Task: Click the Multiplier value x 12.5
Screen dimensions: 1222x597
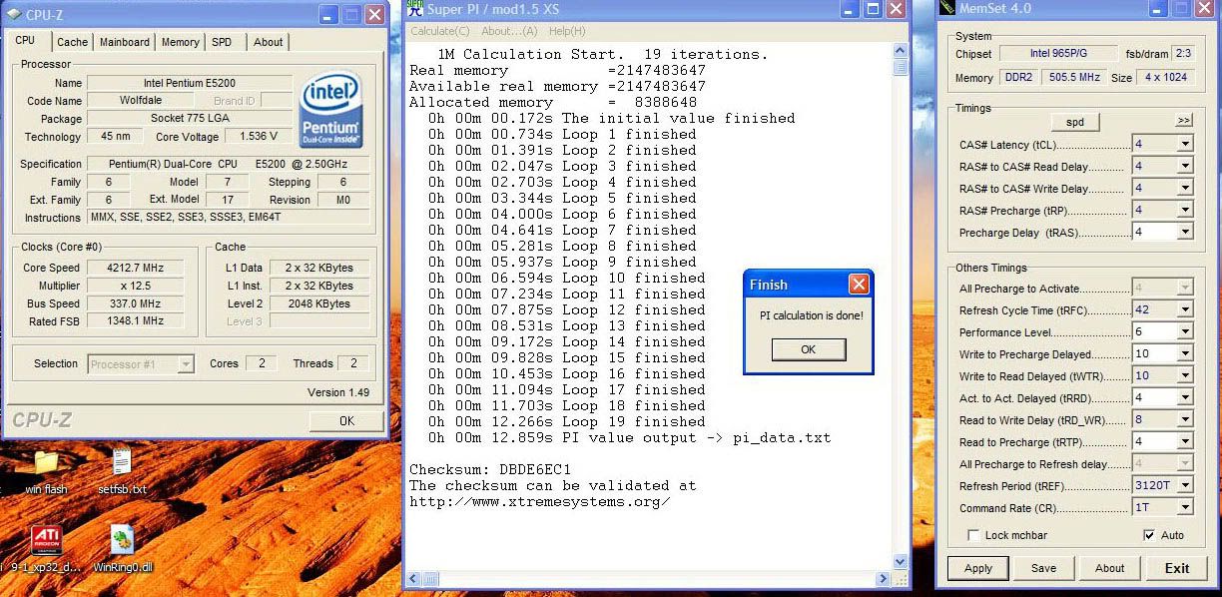Action: [134, 286]
